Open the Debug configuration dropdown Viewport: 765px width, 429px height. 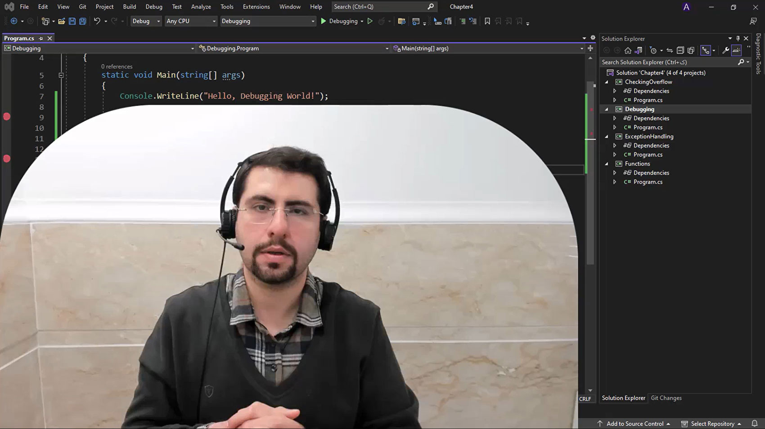coord(146,21)
